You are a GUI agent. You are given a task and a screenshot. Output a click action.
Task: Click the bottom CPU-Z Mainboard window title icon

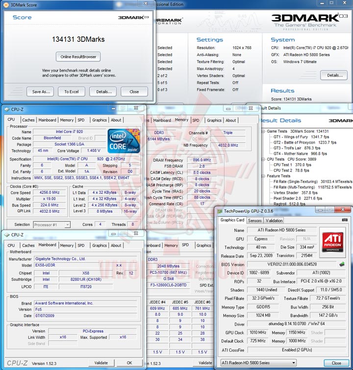[x=7, y=235]
